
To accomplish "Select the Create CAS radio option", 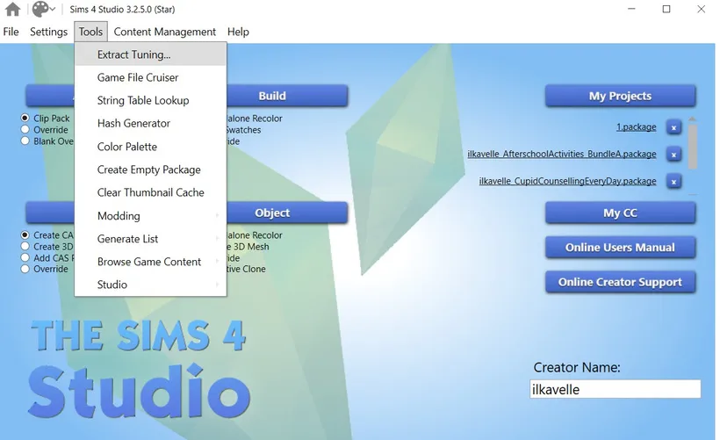I will tap(25, 234).
